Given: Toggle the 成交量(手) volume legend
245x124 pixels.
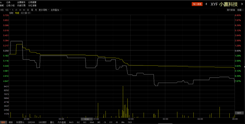Looking at the screenshot, I should (26, 13).
